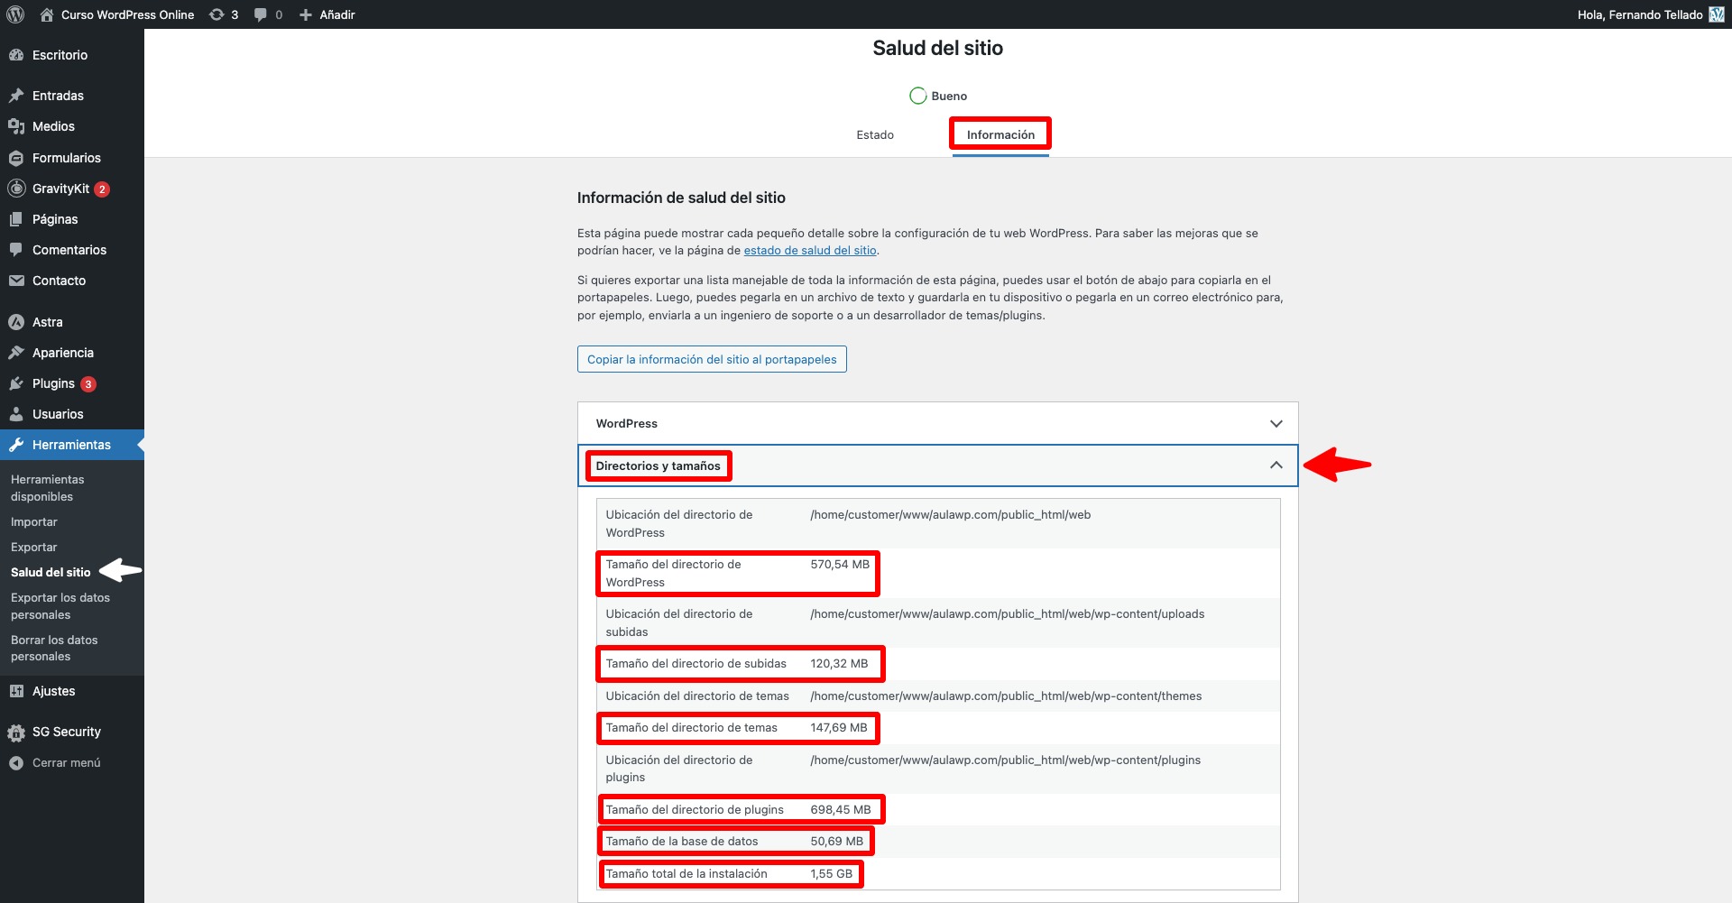This screenshot has height=903, width=1732.
Task: Click the Añadir label in admin bar
Action: (337, 14)
